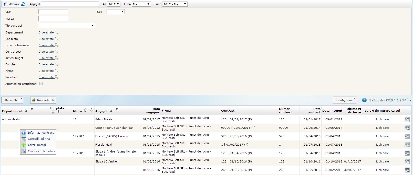The image size is (413, 175).
Task: Select Informatii contract from the context menu
Action: pos(40,133)
